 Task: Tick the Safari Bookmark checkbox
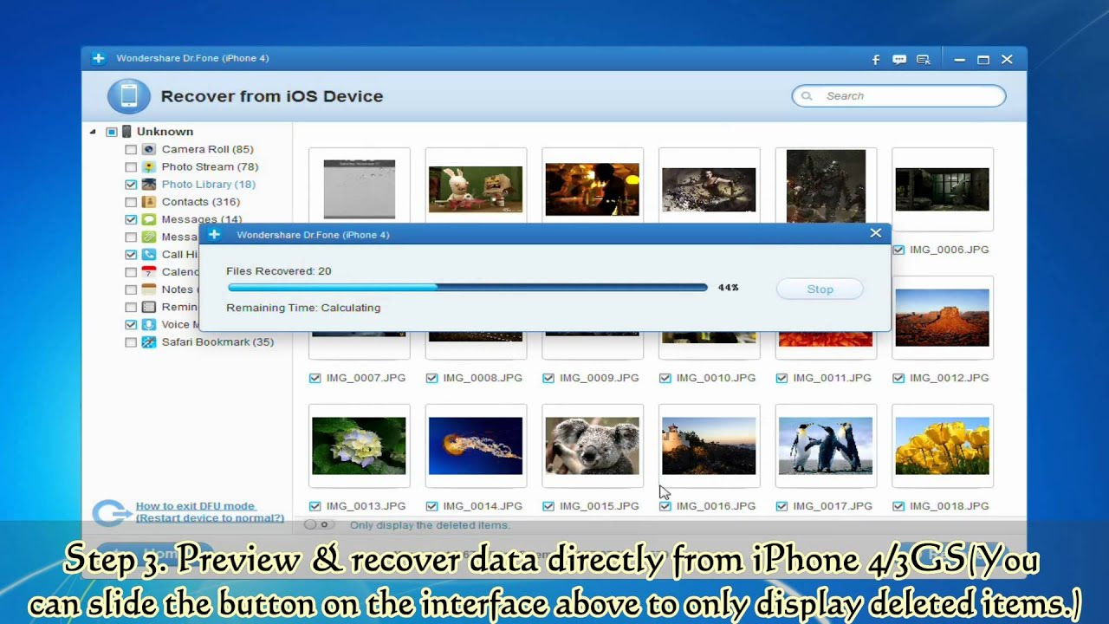(131, 342)
